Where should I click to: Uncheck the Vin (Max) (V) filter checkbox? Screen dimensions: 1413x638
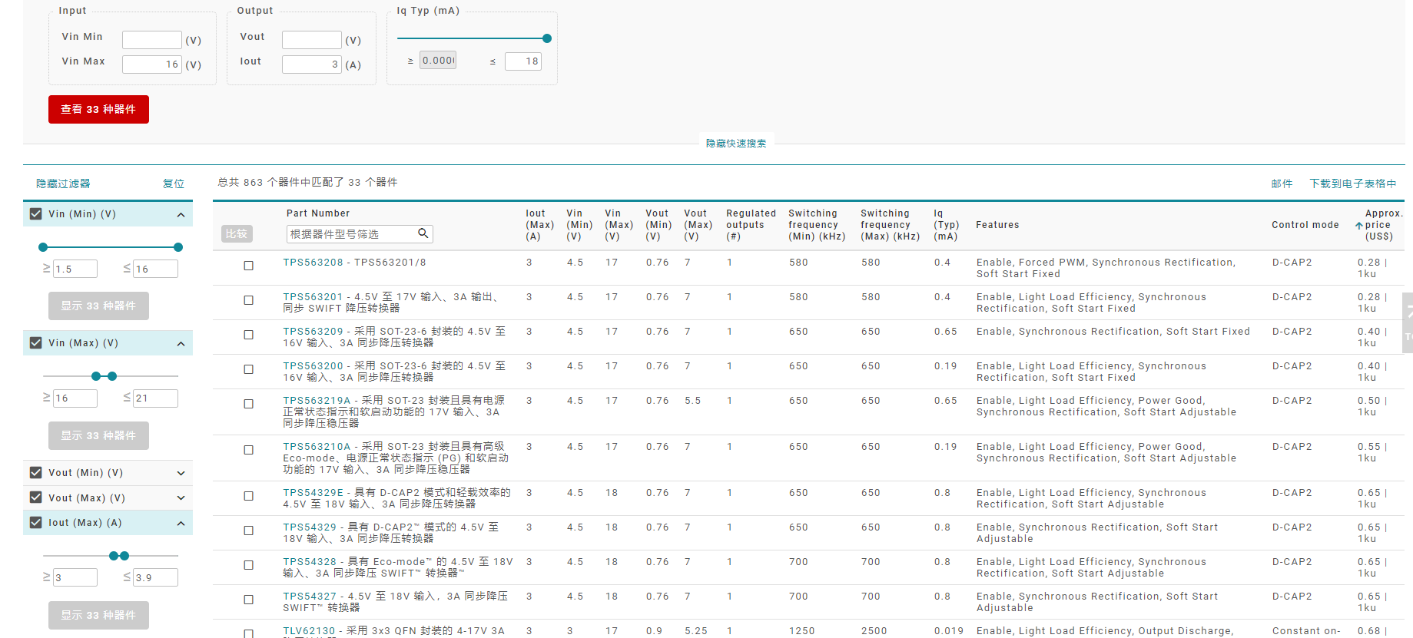click(x=35, y=343)
